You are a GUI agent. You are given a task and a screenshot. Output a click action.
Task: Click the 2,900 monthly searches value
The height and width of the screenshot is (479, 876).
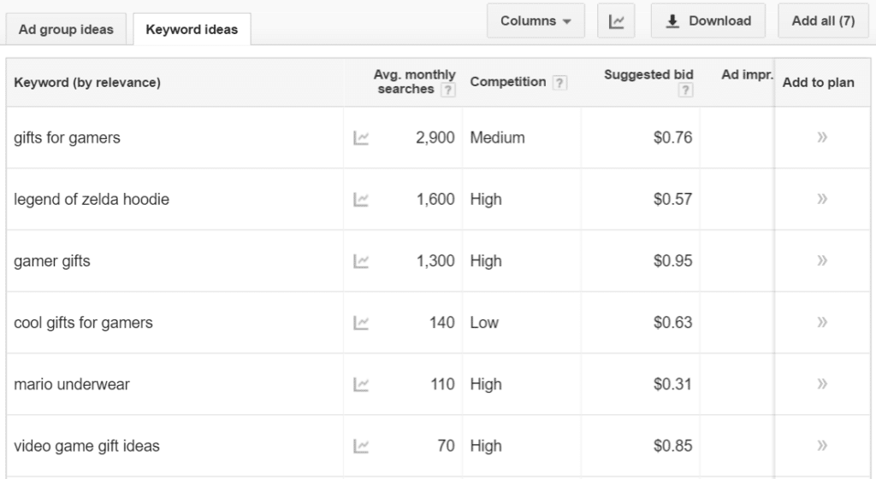[435, 137]
